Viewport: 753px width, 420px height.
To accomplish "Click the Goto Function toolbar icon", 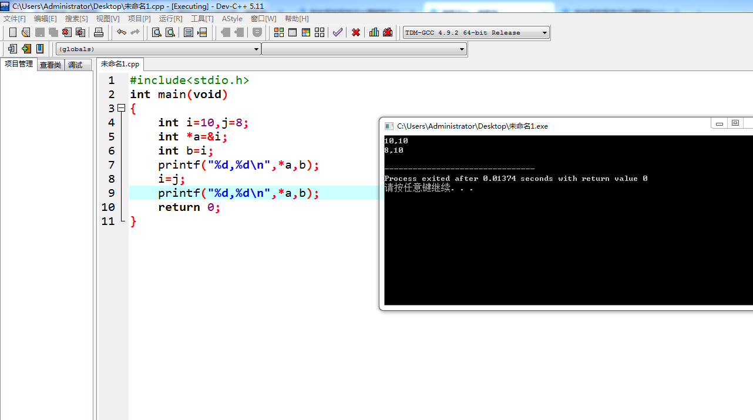I will 189,32.
